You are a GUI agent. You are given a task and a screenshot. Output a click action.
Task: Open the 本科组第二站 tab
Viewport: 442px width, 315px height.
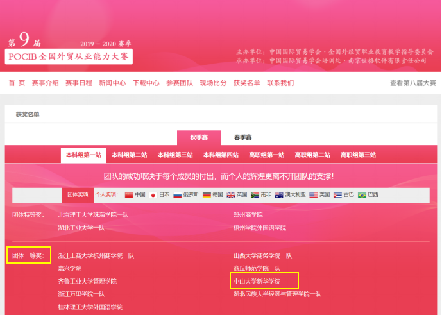[x=130, y=155]
